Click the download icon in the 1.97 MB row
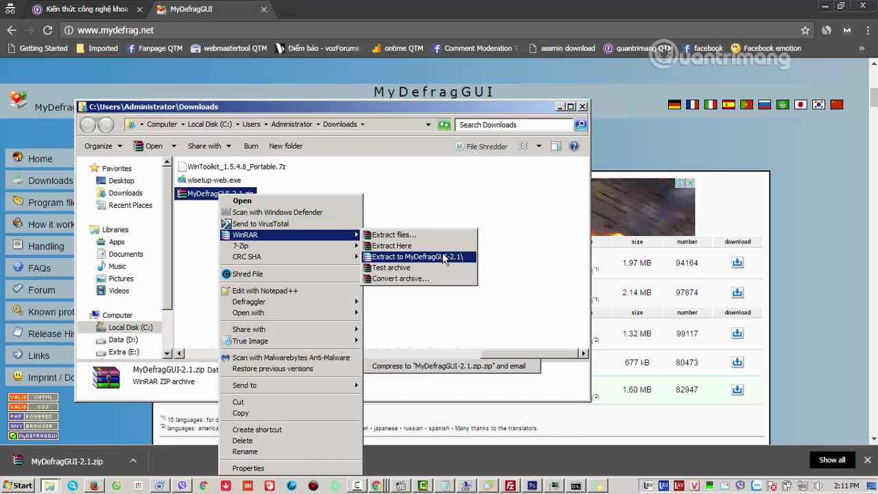This screenshot has width=878, height=494. click(x=737, y=263)
